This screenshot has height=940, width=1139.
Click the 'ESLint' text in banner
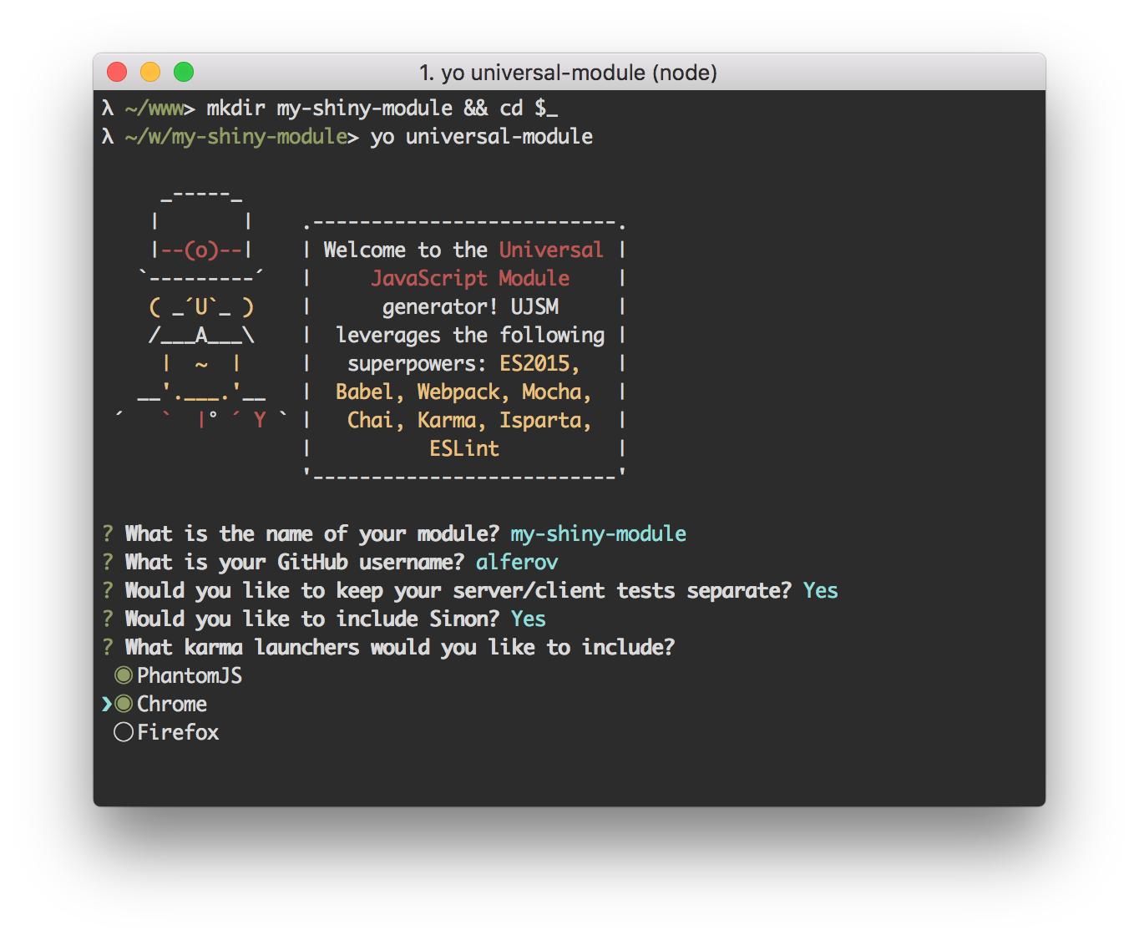(464, 448)
